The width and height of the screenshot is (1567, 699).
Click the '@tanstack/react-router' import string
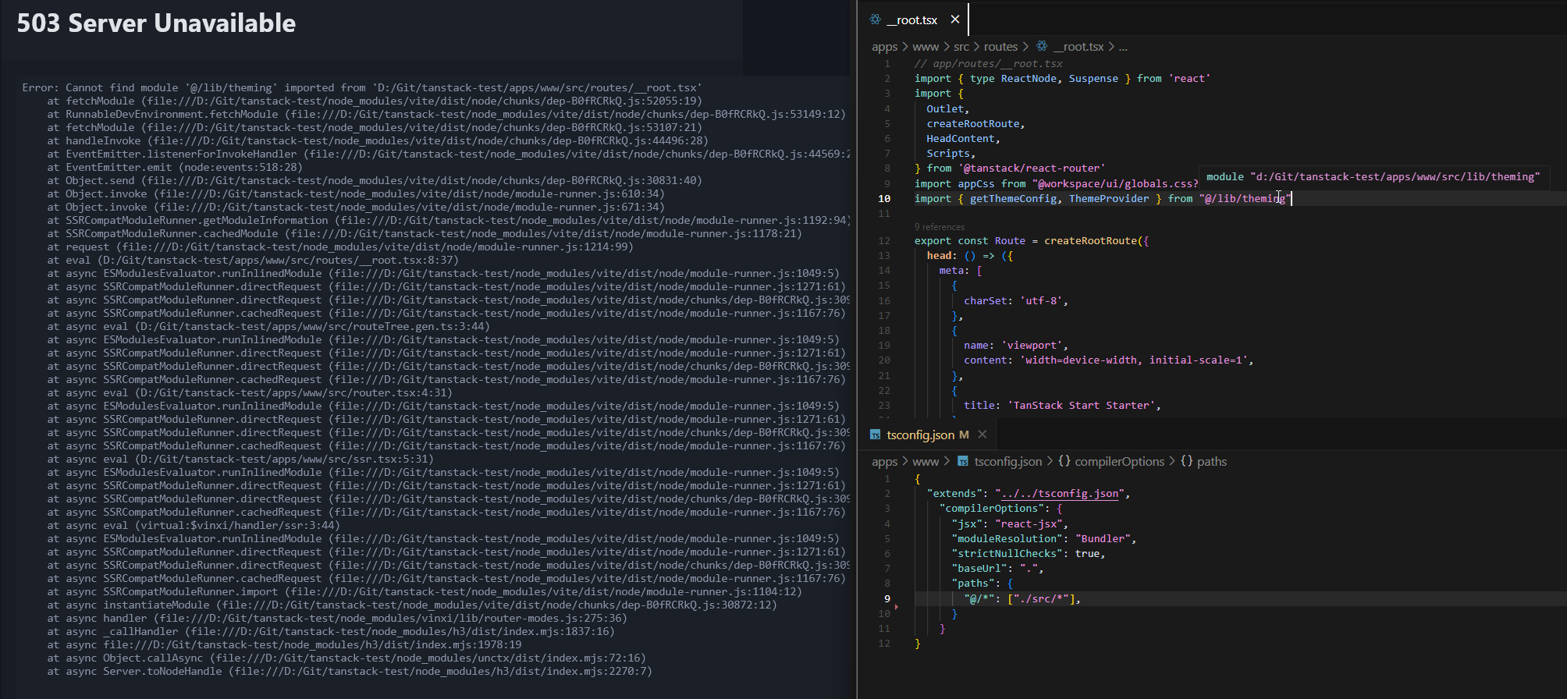coord(1032,169)
